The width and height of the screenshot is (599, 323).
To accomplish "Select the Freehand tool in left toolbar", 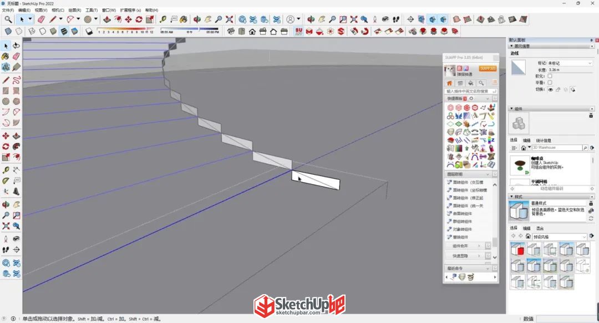I will point(16,80).
